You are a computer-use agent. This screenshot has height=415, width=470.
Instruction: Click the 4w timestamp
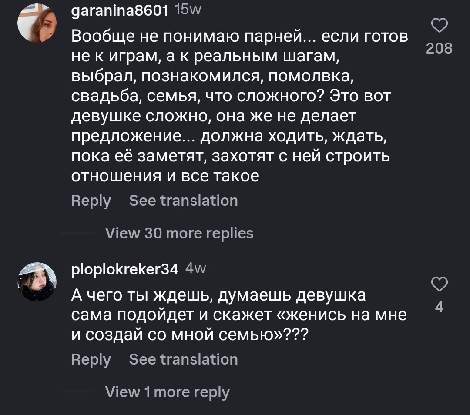[x=196, y=269]
